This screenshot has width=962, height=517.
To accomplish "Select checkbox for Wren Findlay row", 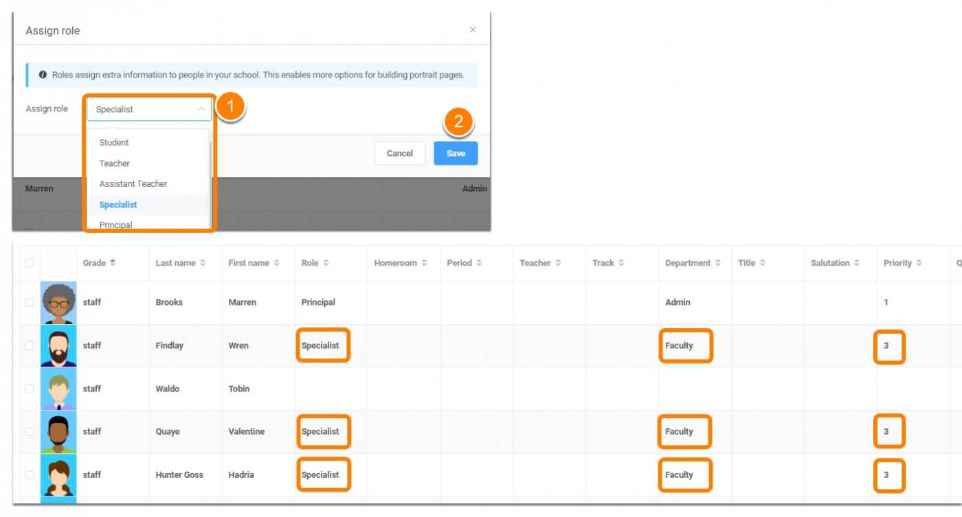I will [x=29, y=345].
